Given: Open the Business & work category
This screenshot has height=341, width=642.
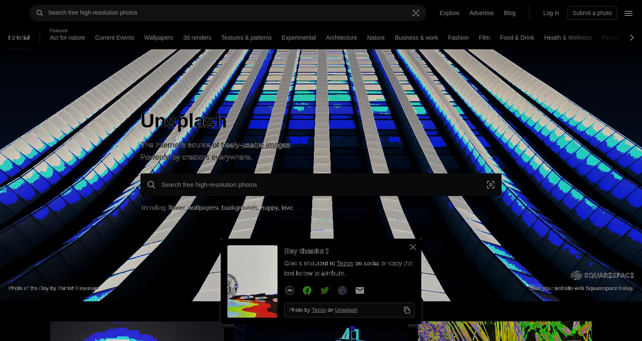Looking at the screenshot, I should 416,38.
